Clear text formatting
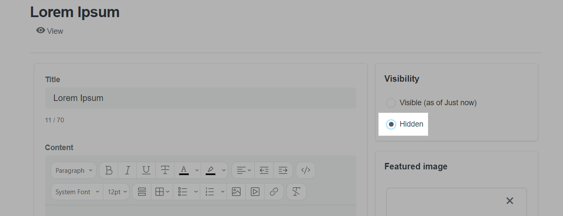The image size is (563, 216). click(296, 192)
